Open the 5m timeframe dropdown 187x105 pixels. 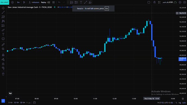pyautogui.click(x=18, y=2)
